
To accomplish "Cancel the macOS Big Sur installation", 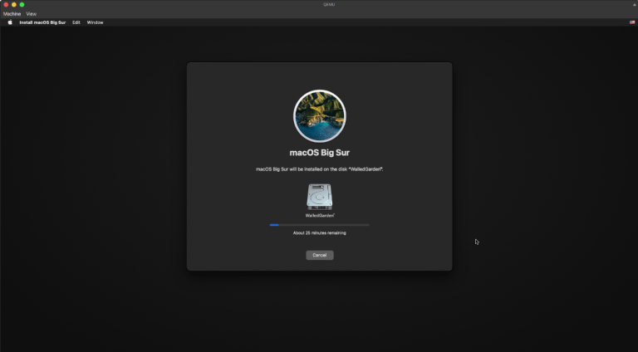I will point(319,255).
